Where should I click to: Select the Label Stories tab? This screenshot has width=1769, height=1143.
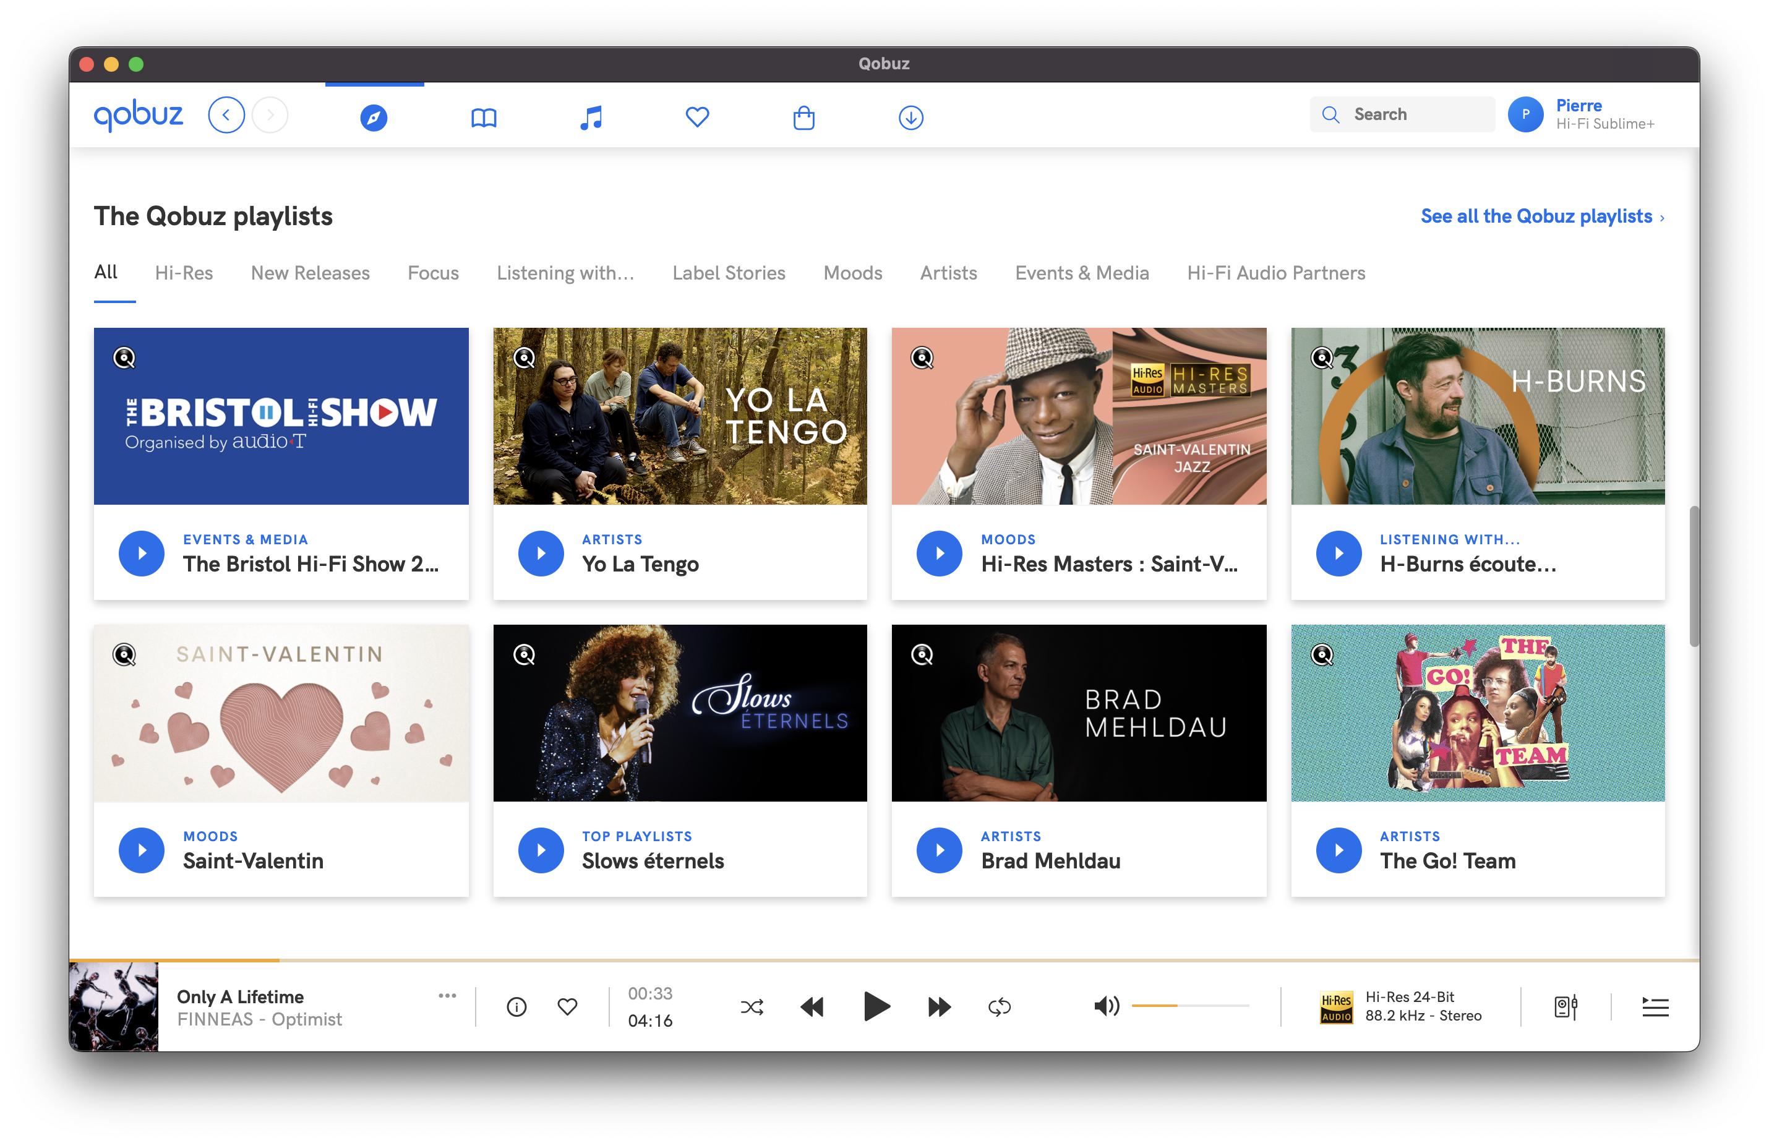click(728, 272)
